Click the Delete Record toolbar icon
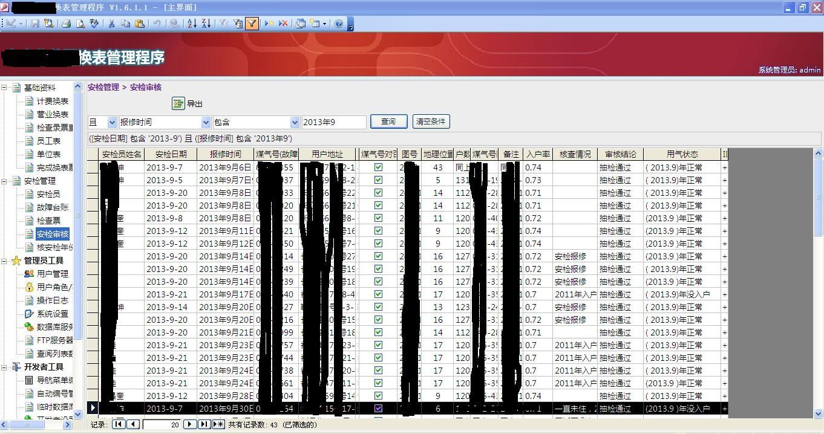 click(283, 24)
